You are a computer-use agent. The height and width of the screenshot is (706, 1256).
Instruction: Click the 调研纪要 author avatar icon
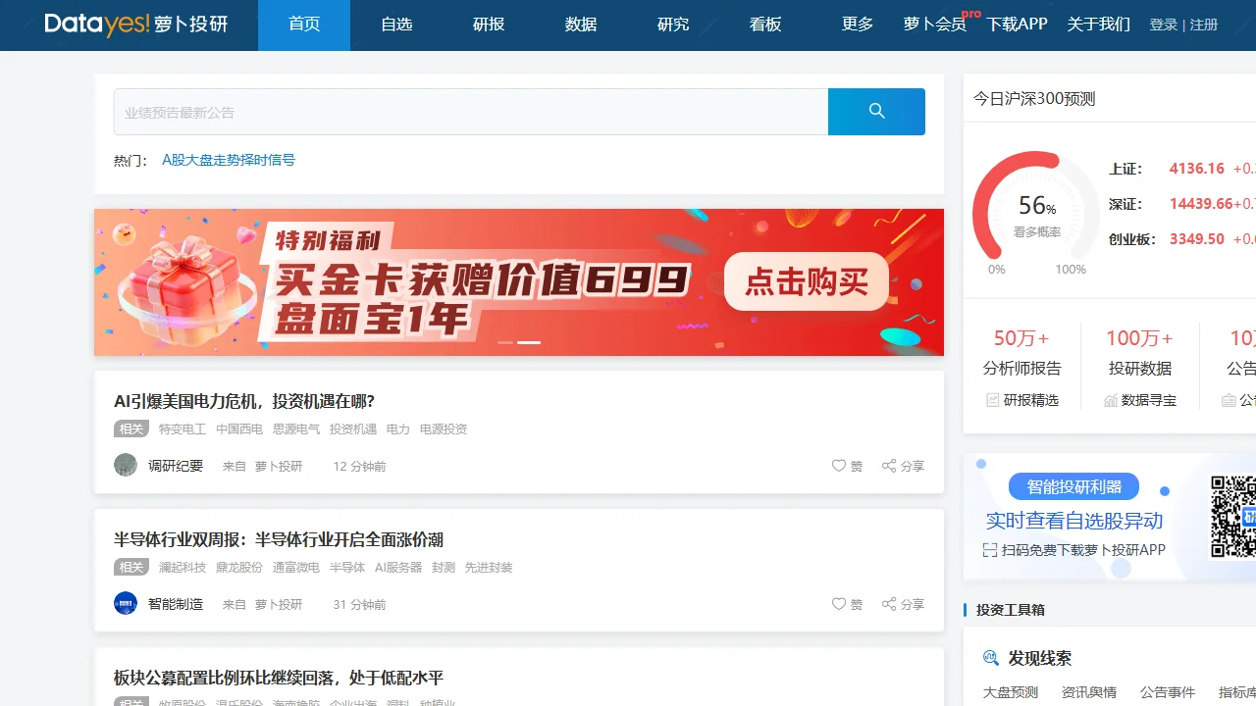pos(126,465)
